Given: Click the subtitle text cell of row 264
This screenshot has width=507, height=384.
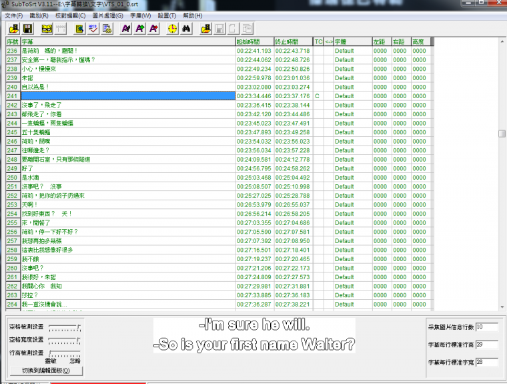Looking at the screenshot, I should click(128, 305).
